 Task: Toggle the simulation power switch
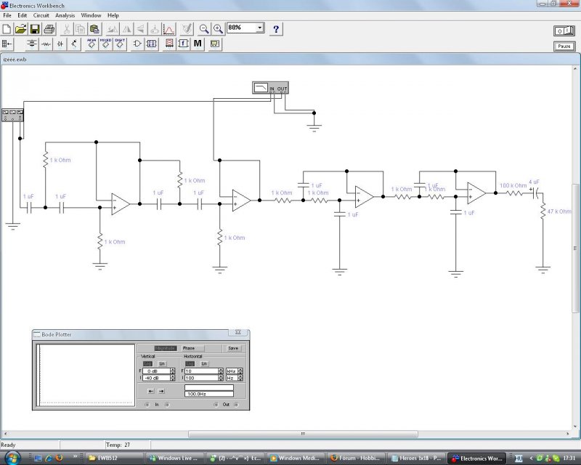tap(564, 31)
